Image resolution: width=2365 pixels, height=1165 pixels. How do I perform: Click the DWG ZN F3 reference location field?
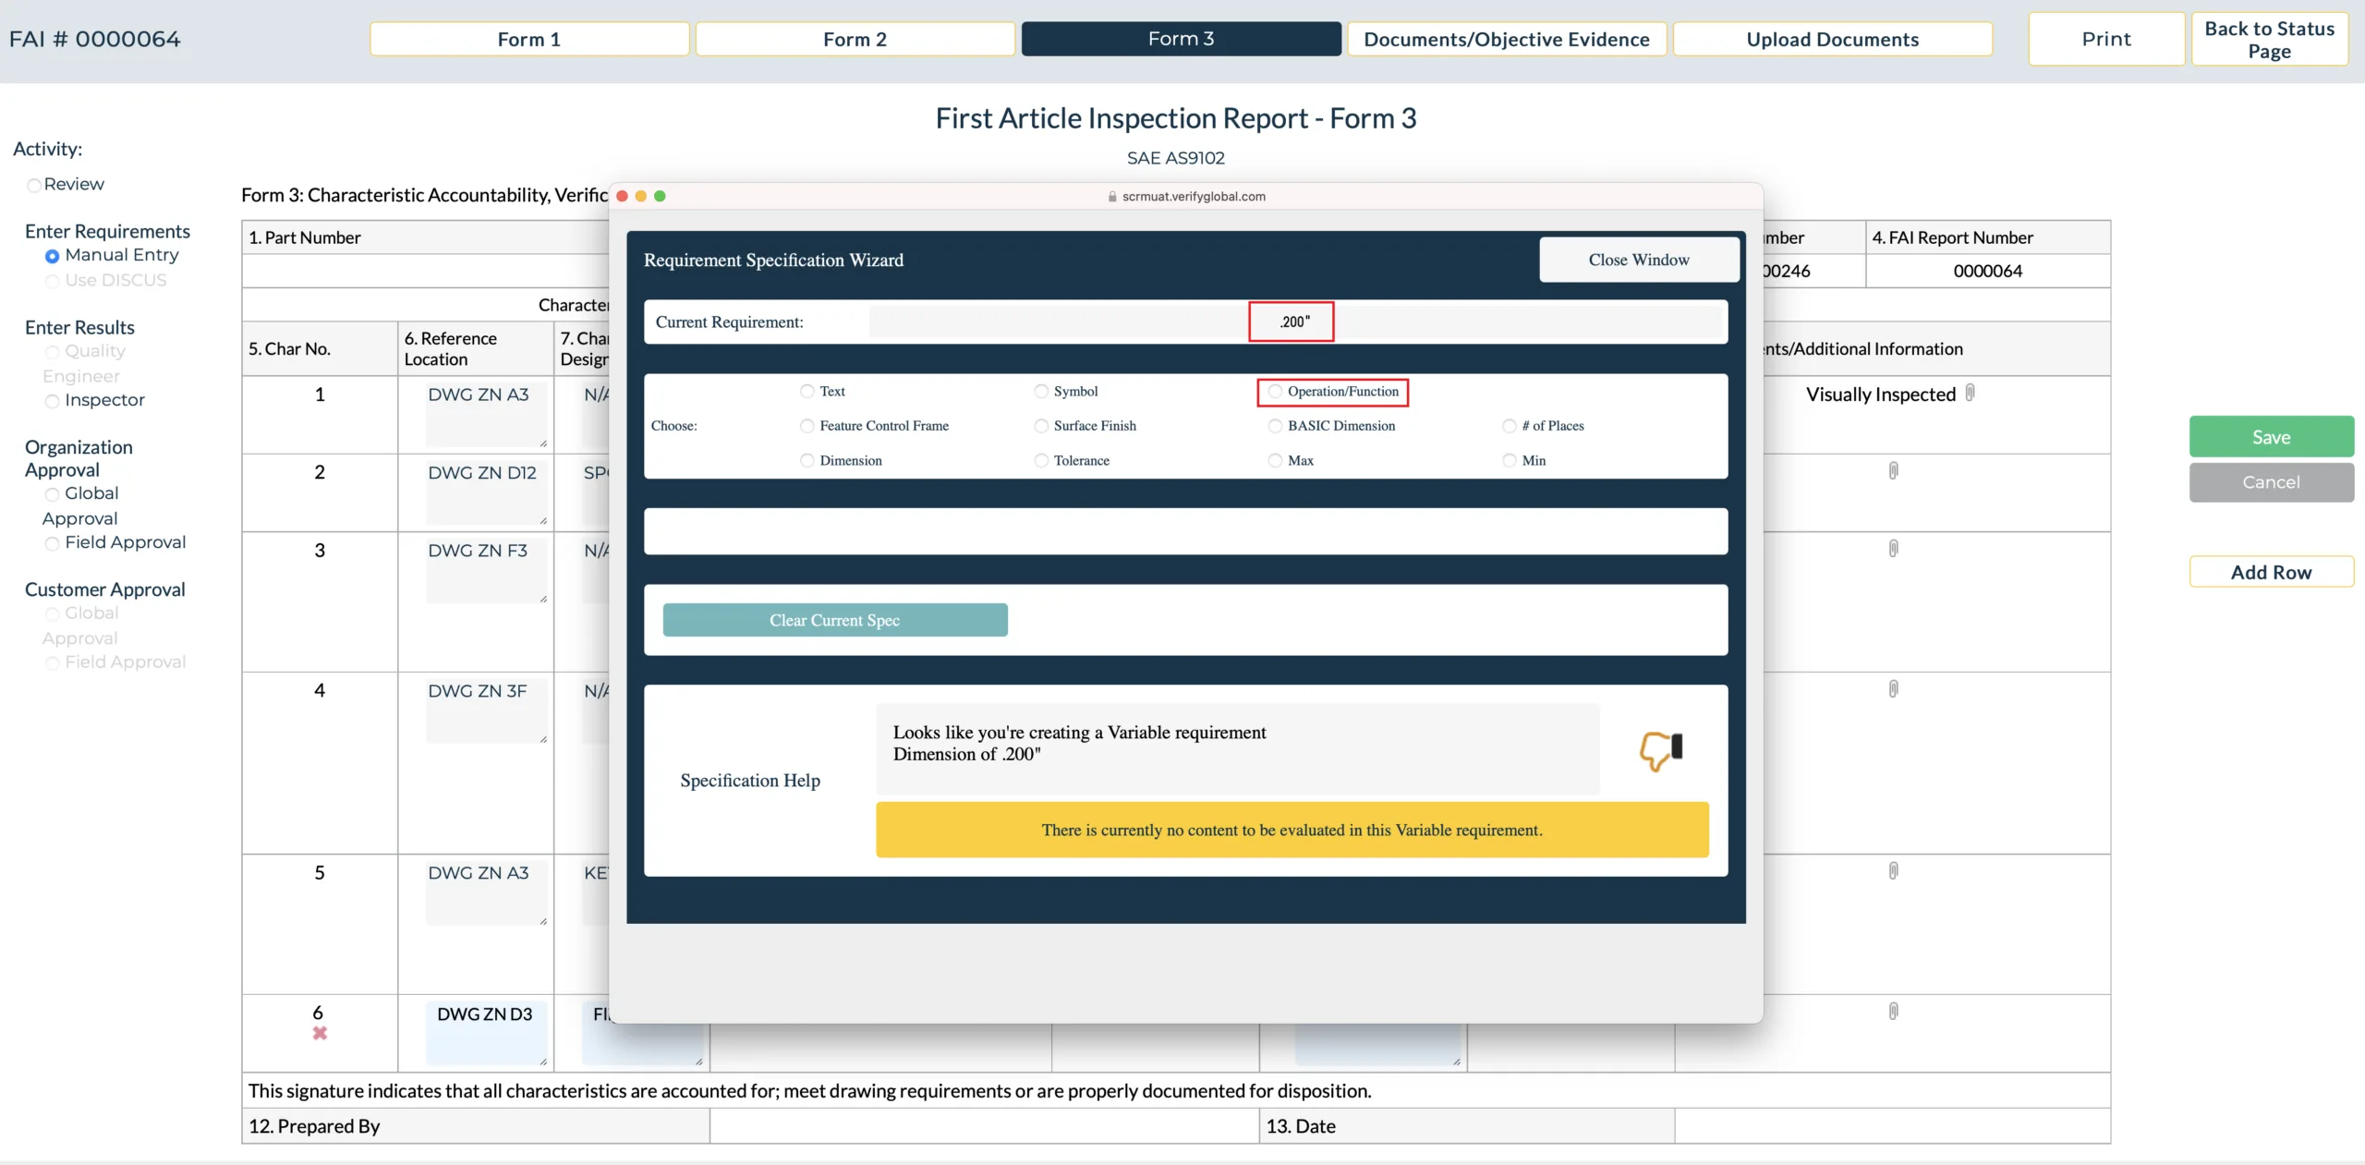pyautogui.click(x=487, y=570)
